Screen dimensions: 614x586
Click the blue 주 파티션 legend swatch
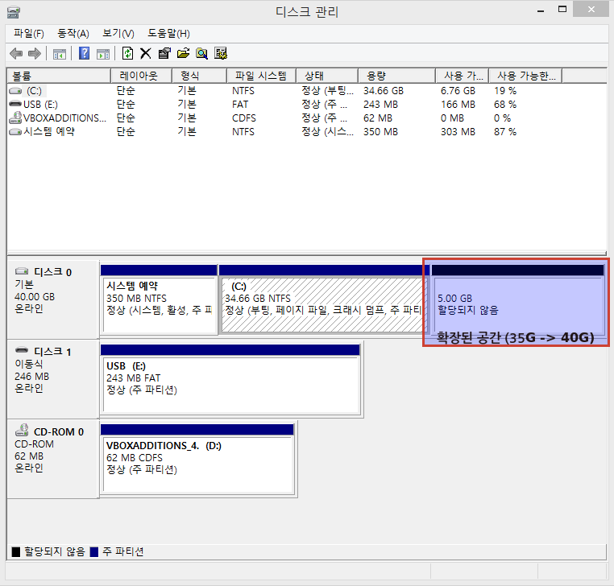(x=94, y=552)
